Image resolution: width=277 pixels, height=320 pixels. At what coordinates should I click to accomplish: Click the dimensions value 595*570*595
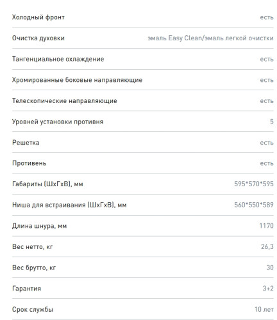(x=254, y=184)
